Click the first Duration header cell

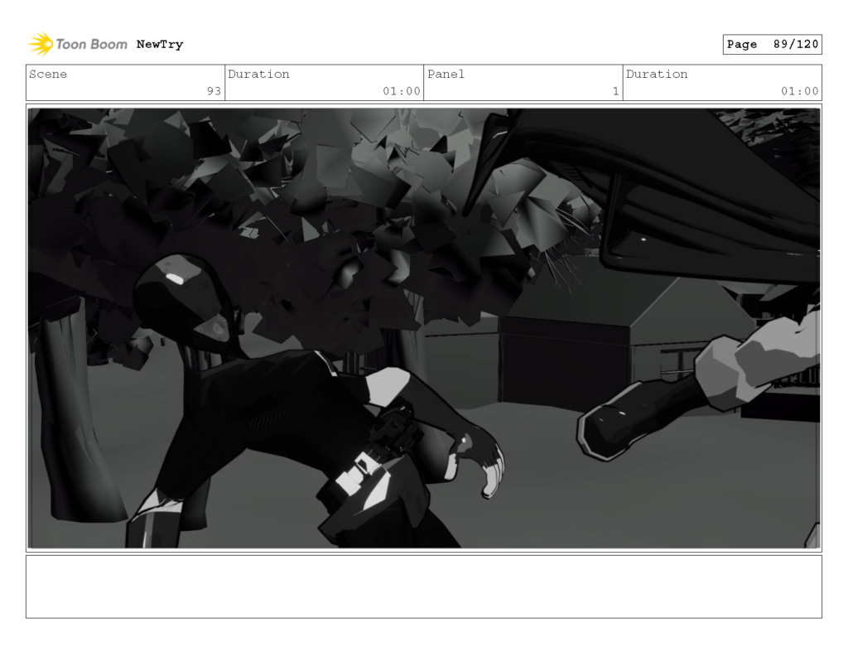click(x=260, y=75)
